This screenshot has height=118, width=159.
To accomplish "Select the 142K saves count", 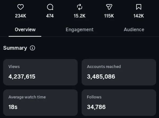I will tap(139, 16).
